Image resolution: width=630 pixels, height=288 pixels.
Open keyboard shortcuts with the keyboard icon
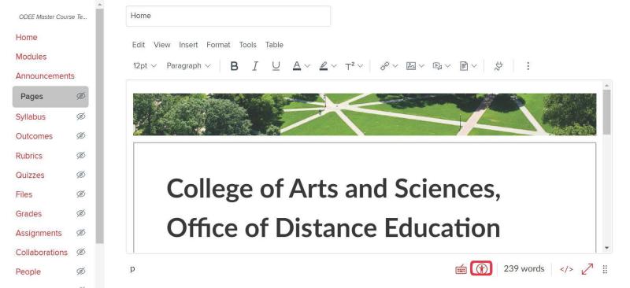(461, 269)
